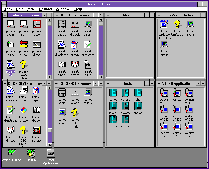
Task: Open Hosts window control menu box
Action: (x=108, y=83)
